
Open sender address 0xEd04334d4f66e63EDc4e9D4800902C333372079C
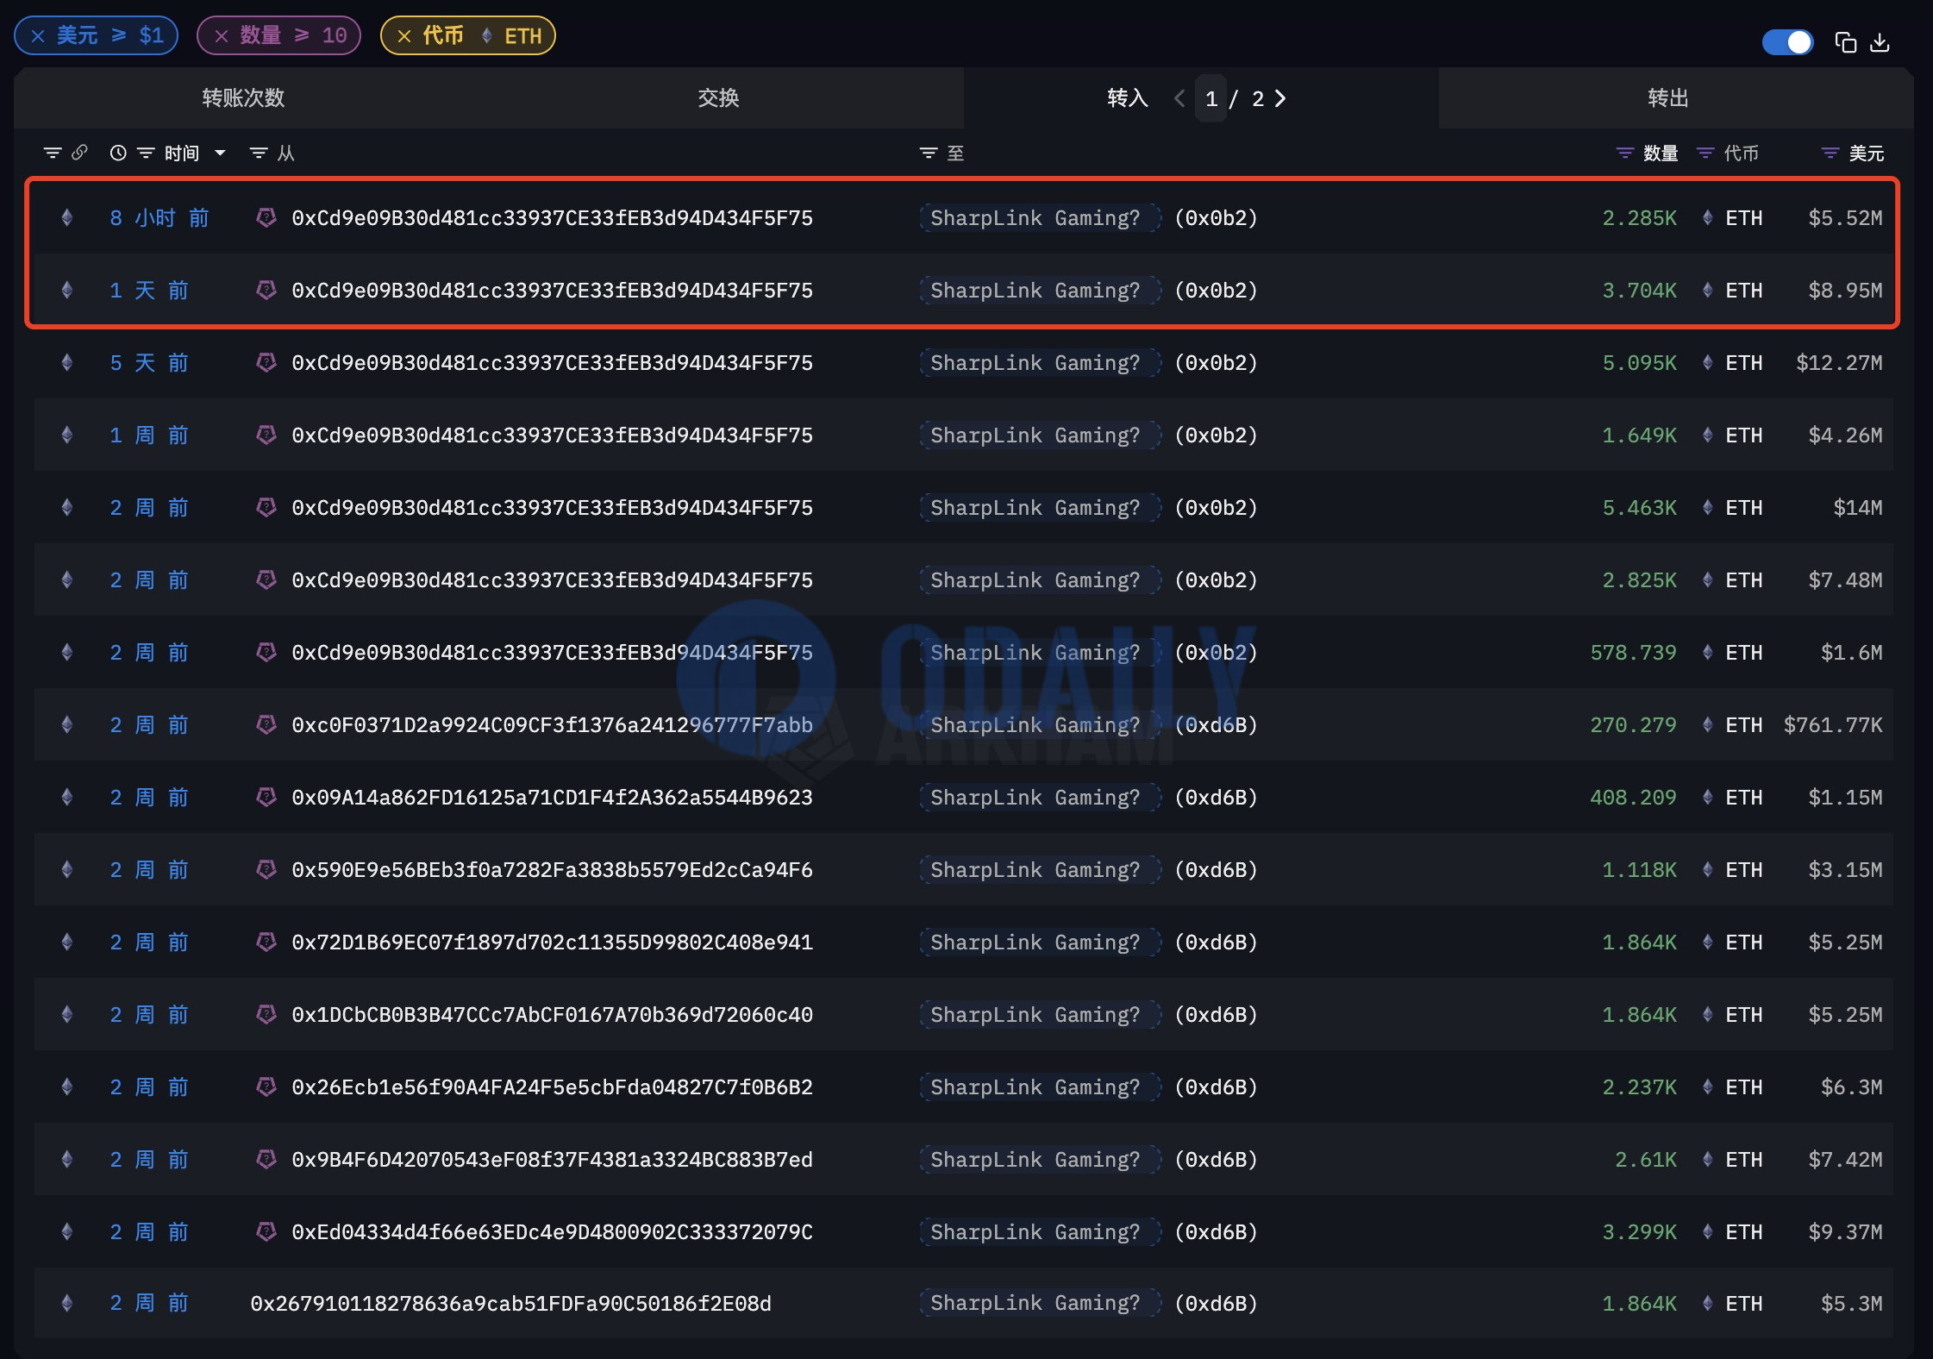point(553,1232)
